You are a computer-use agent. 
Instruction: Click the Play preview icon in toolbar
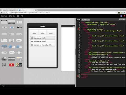pyautogui.click(x=14, y=16)
